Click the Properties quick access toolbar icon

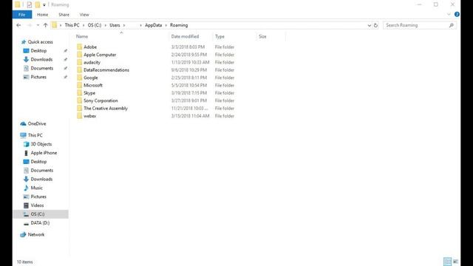30,4
